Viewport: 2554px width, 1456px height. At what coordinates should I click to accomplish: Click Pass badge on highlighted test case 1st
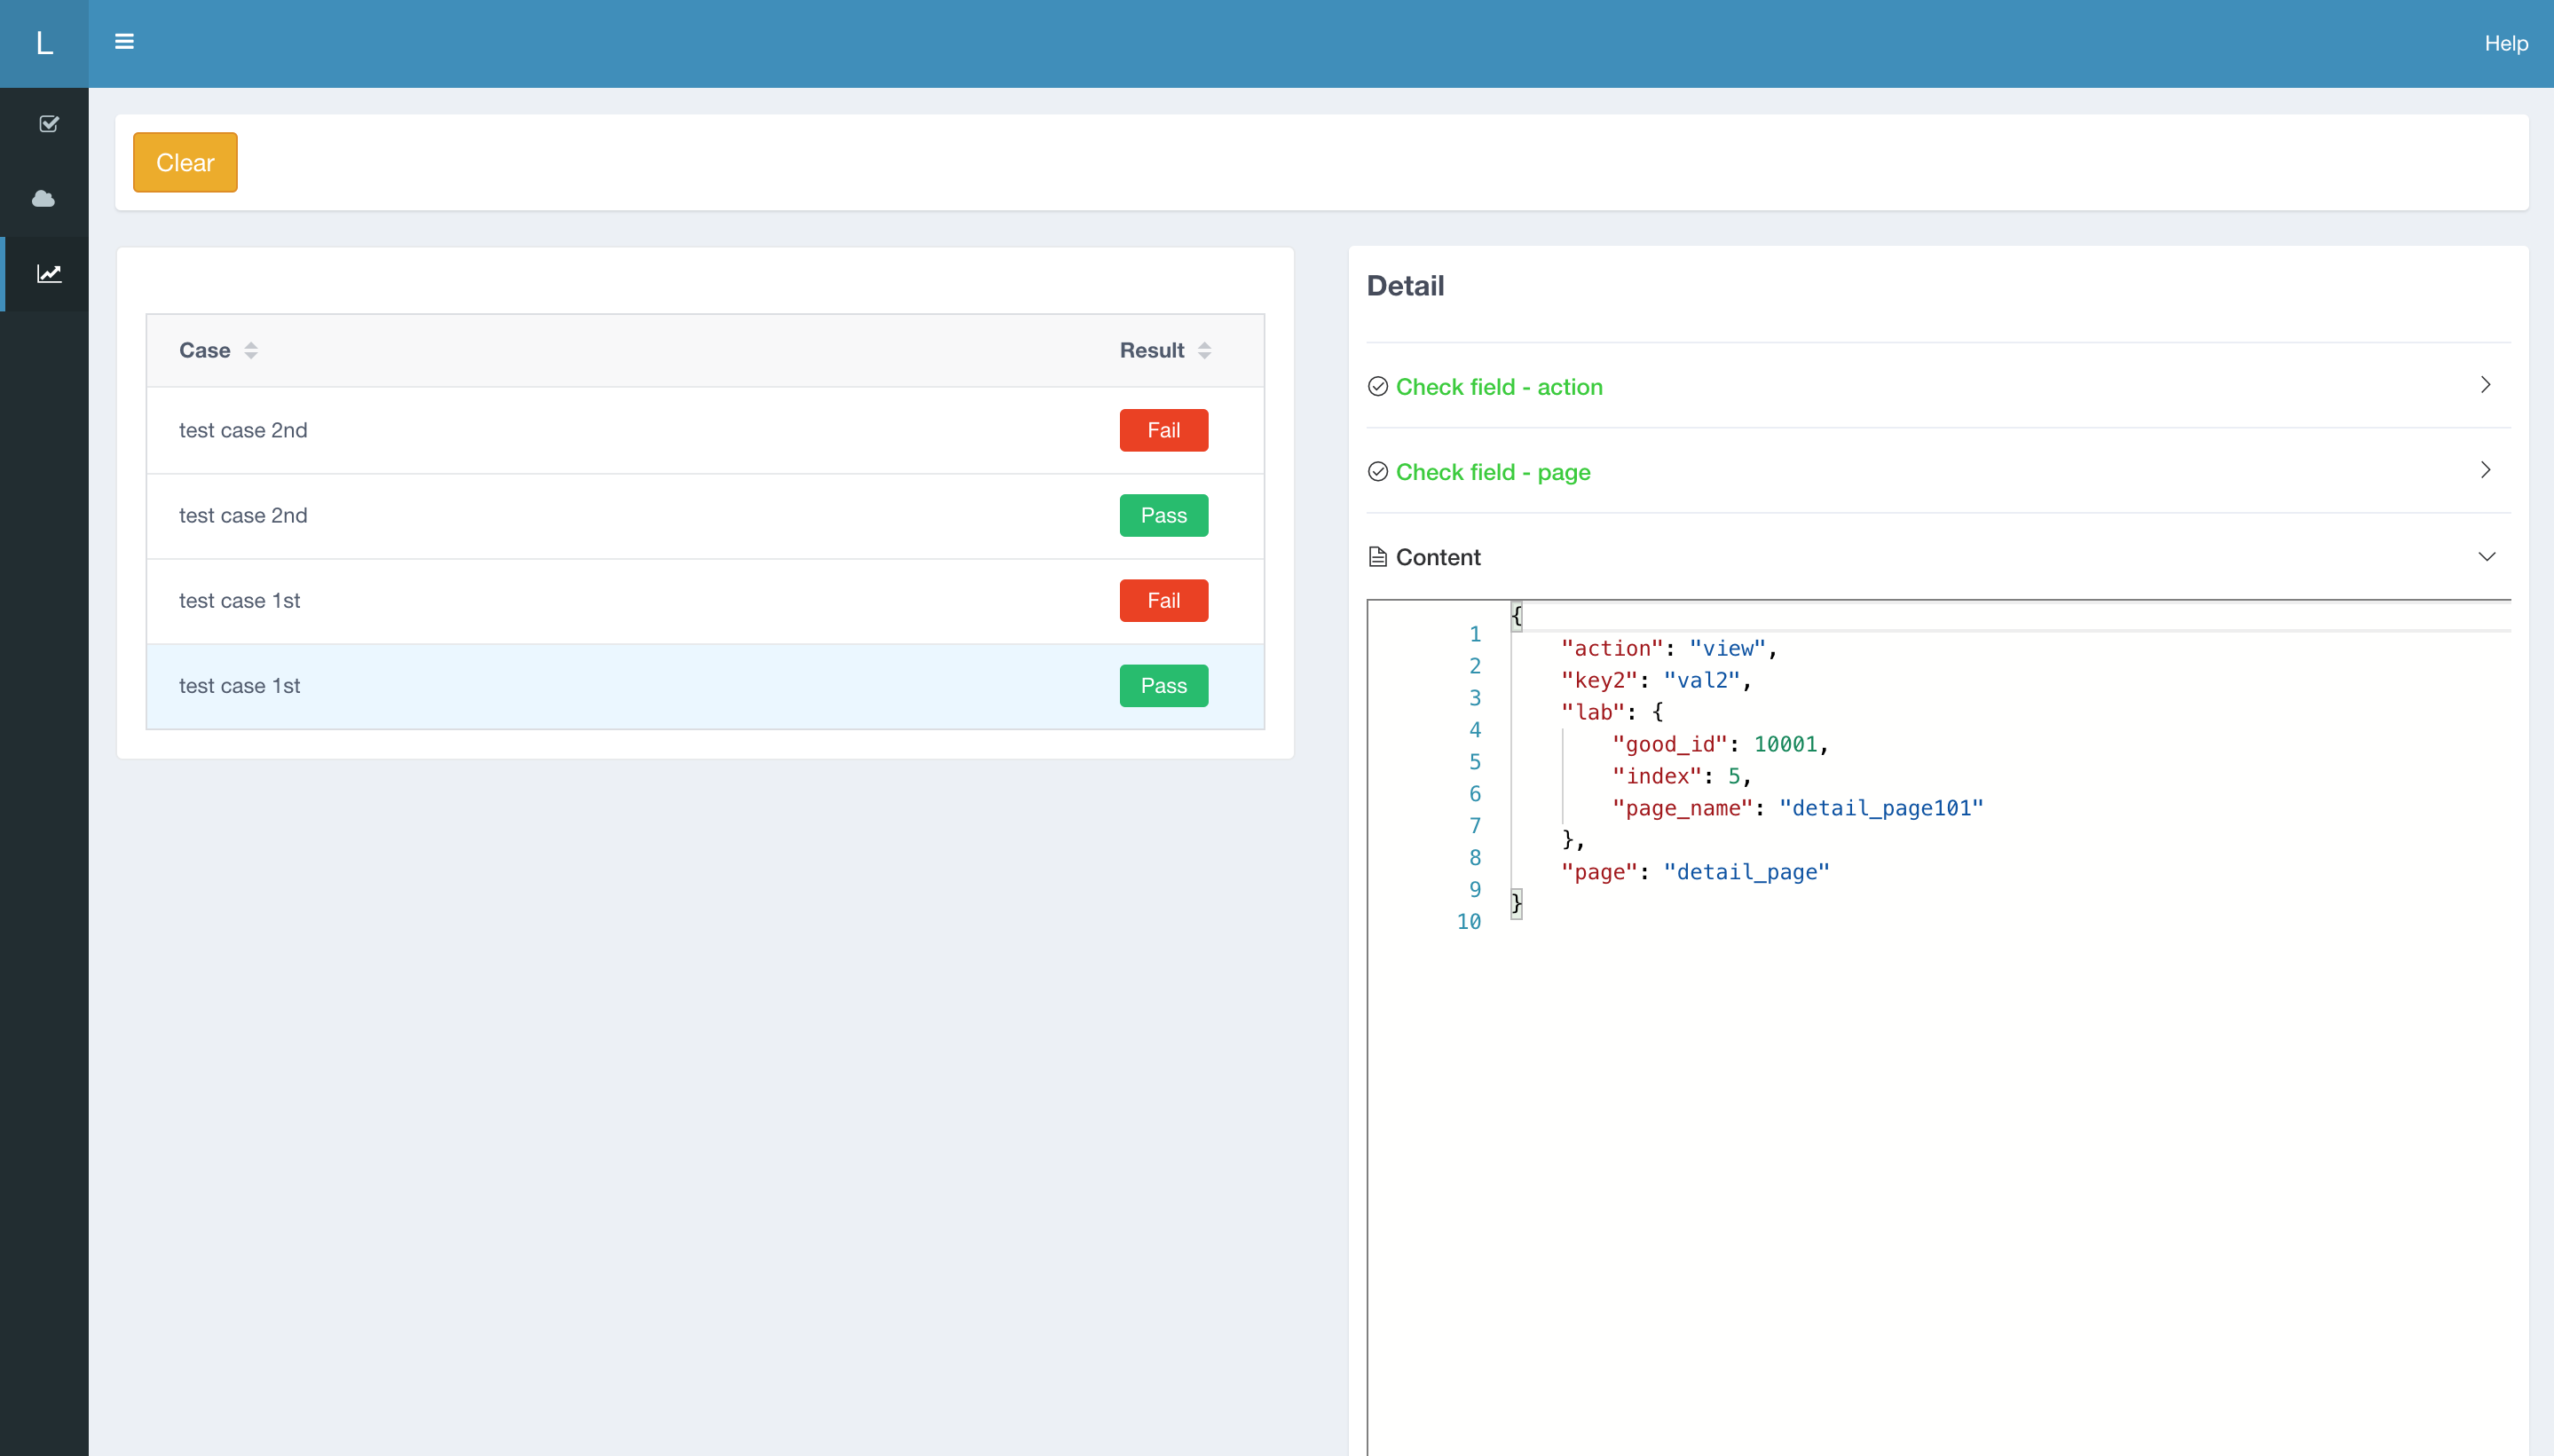(1163, 686)
